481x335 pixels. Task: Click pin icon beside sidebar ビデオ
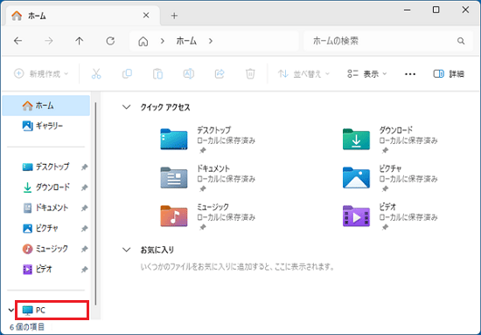click(84, 270)
